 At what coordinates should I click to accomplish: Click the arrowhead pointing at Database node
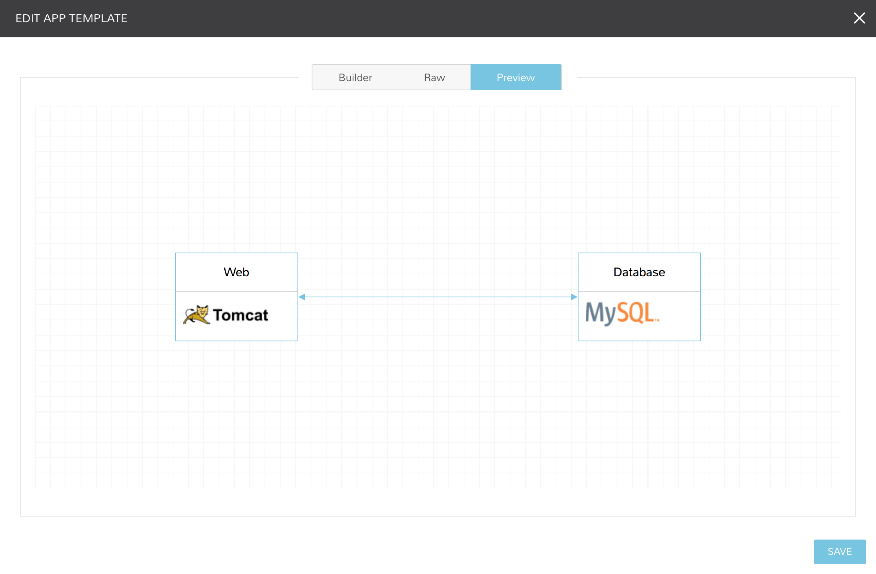[574, 297]
